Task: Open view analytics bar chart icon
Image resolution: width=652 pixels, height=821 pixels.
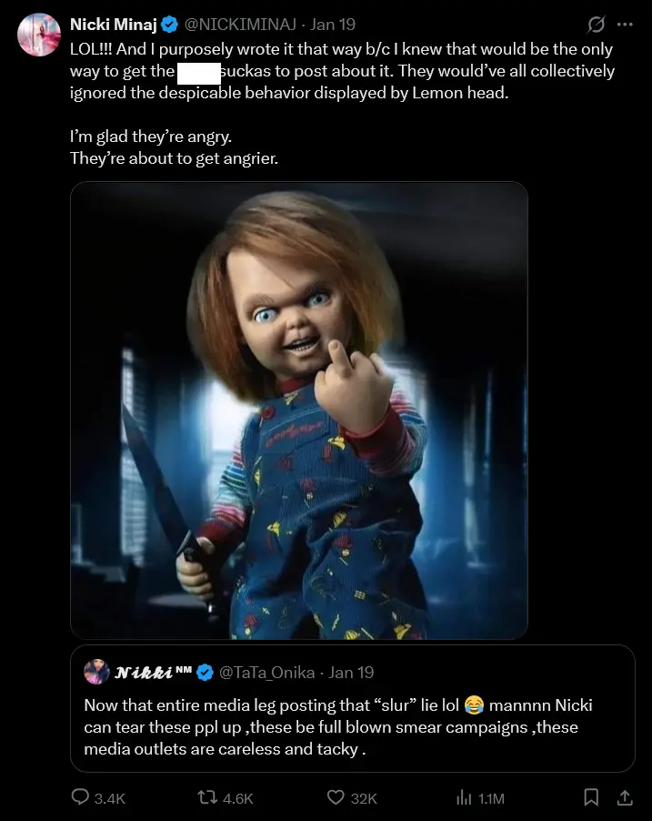Action: click(x=462, y=797)
